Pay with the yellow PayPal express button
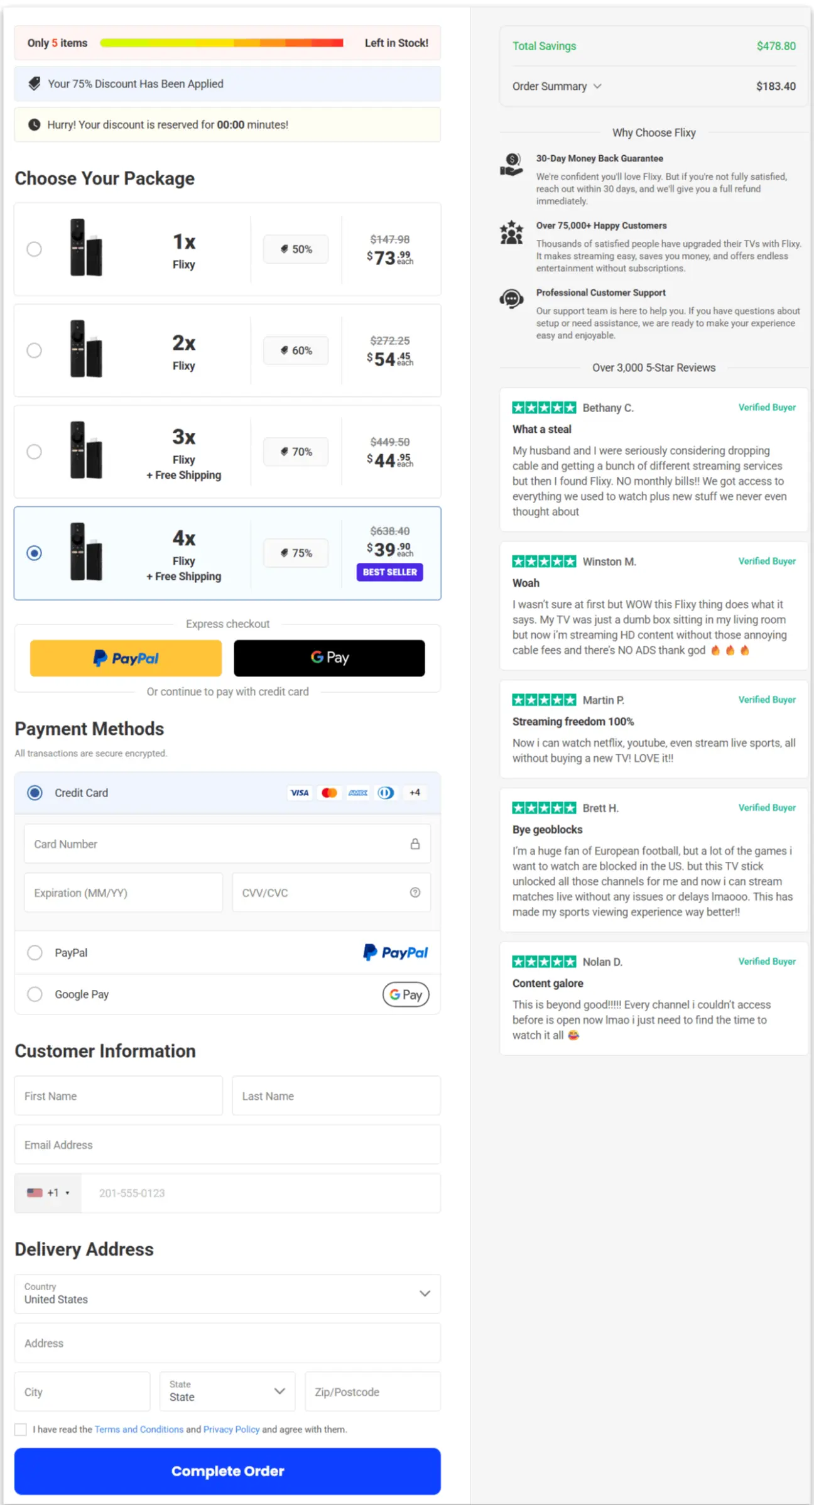The image size is (814, 1505). pyautogui.click(x=126, y=658)
